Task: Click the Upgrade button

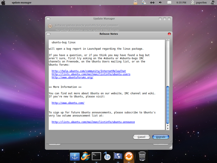Action: [161, 137]
